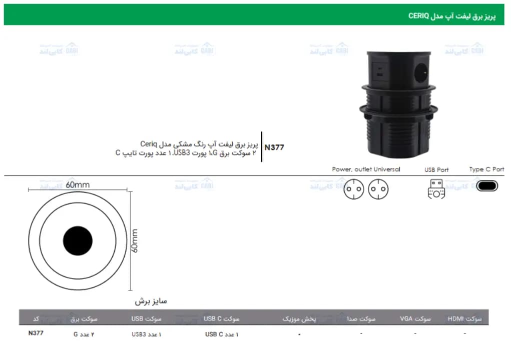Click the '۲ عدد G' table cell
The image size is (511, 343).
[84, 334]
